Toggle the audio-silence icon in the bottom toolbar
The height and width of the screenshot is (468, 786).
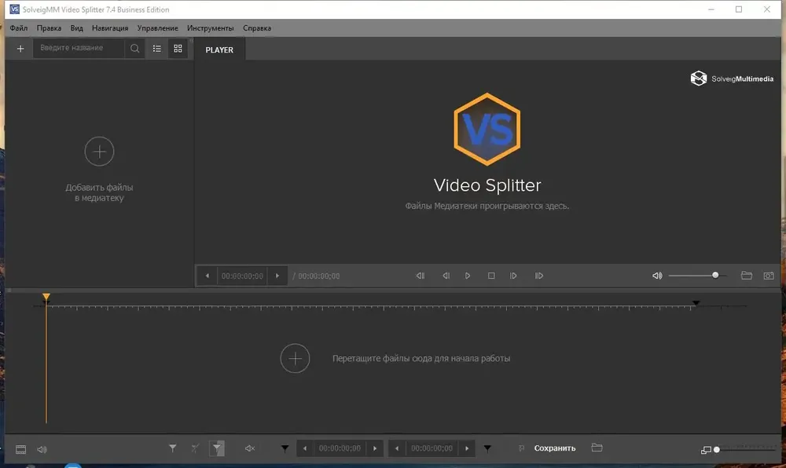250,448
